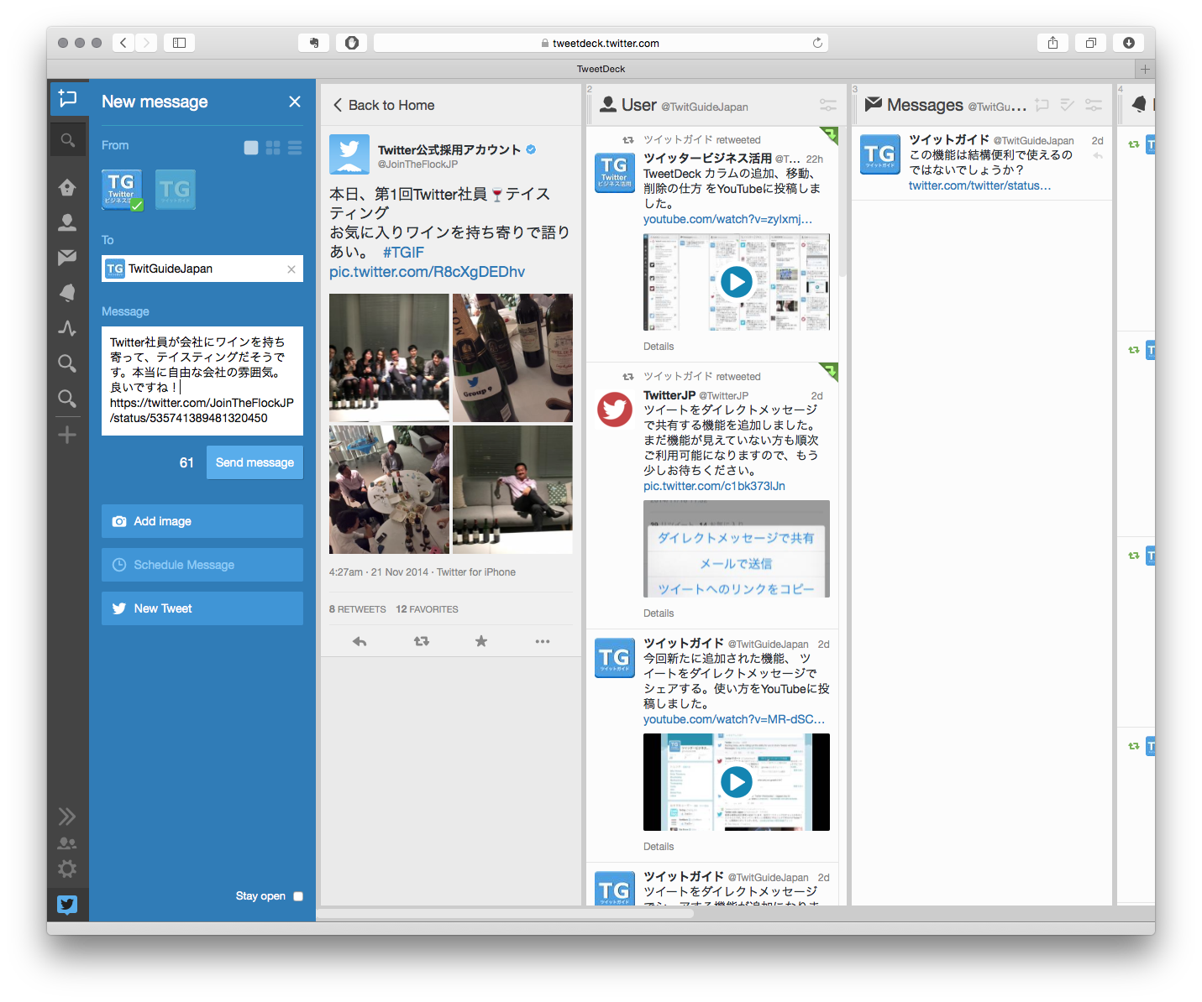Viewport: 1202px width, 1002px height.
Task: Click into the Message text field
Action: click(x=202, y=381)
